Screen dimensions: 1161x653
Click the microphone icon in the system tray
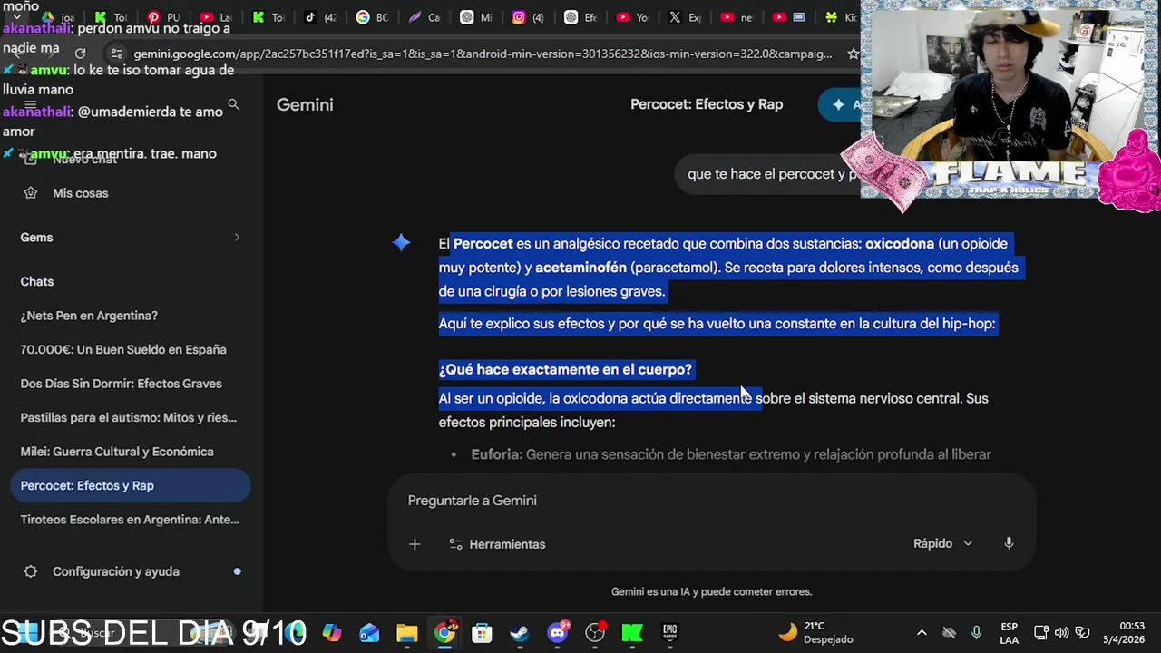[977, 633]
